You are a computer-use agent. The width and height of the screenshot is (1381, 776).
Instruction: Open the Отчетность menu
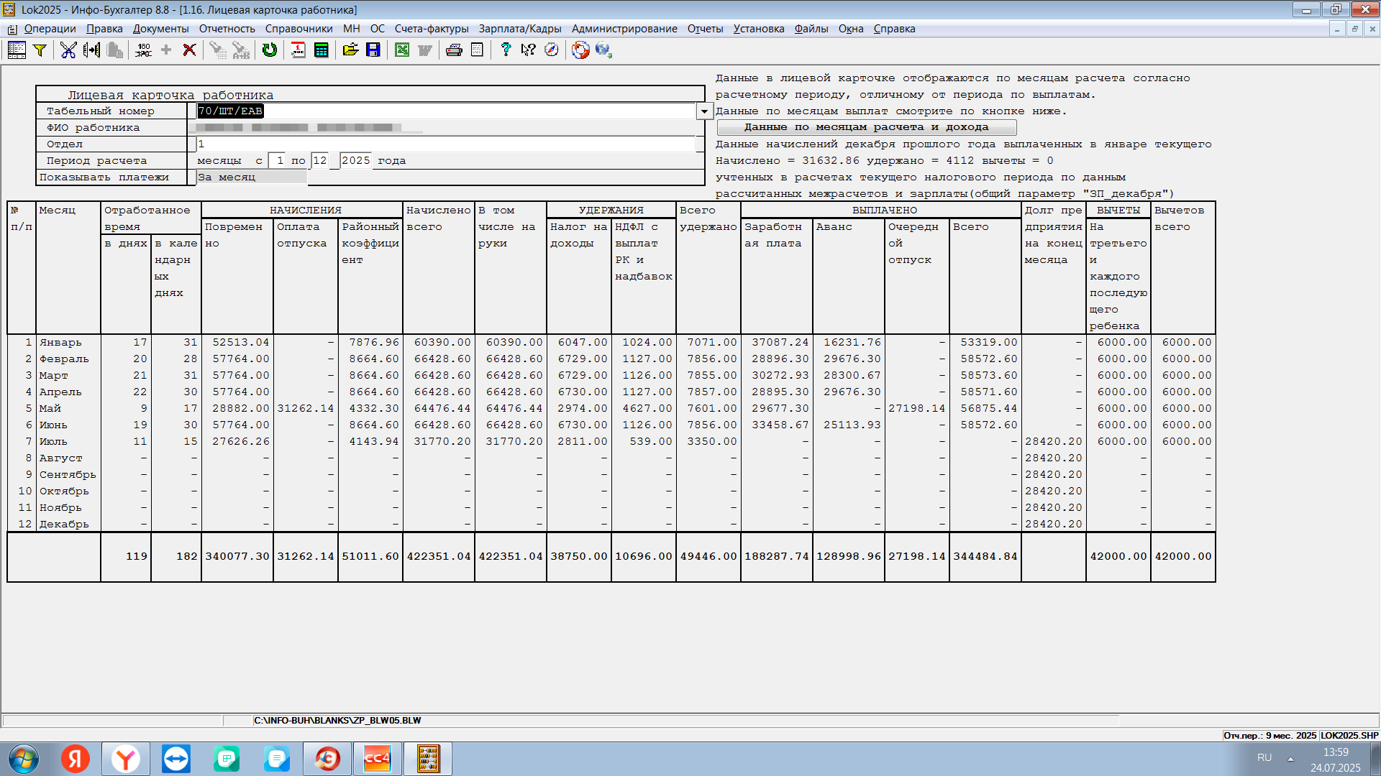pos(227,29)
